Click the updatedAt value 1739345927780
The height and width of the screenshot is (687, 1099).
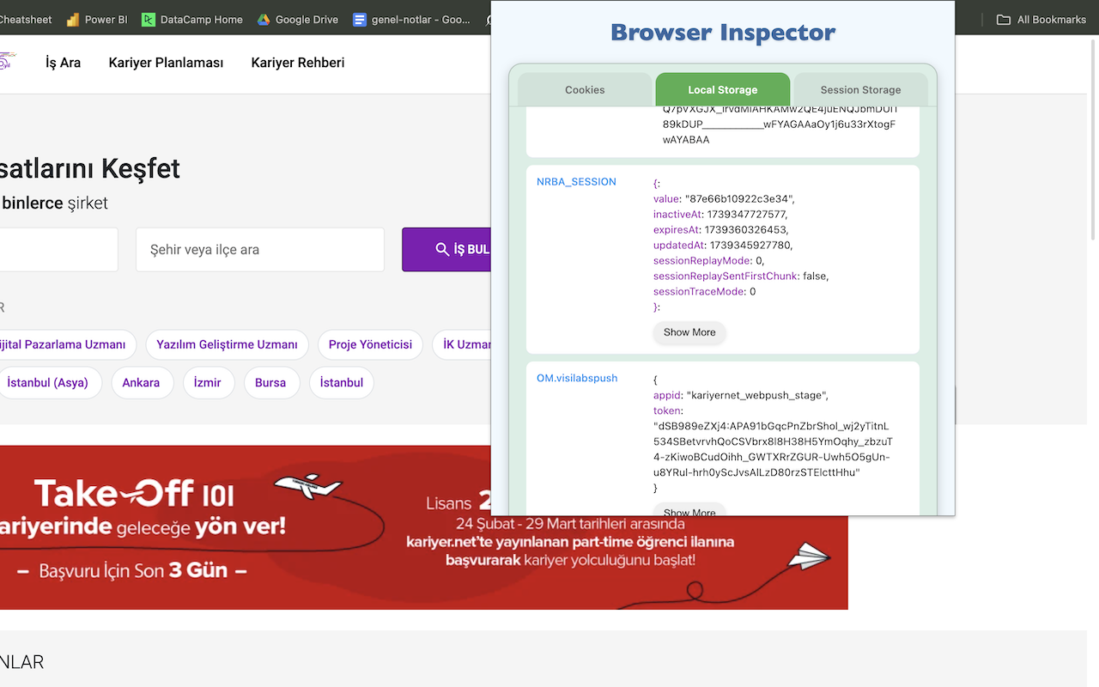point(751,245)
